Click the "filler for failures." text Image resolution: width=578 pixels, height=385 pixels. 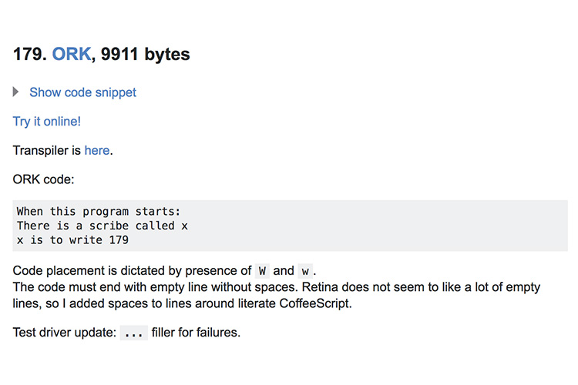(x=196, y=333)
